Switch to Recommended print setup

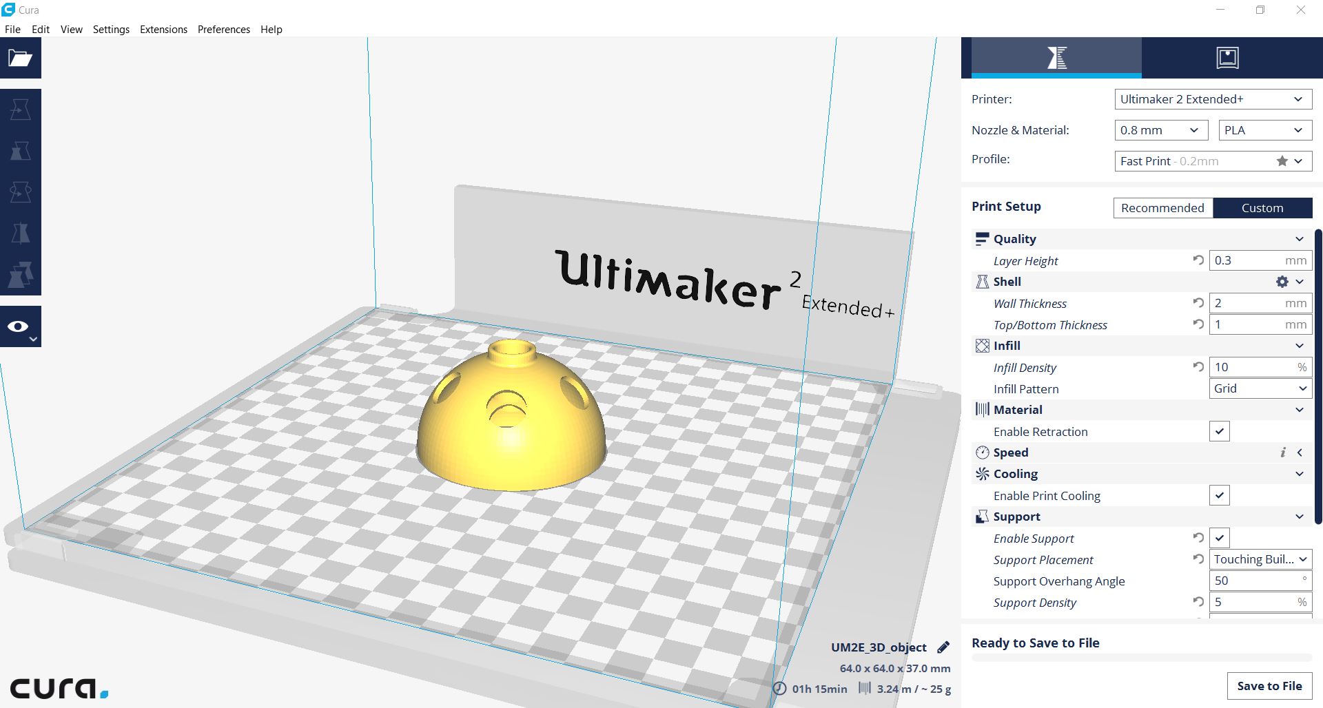[1162, 208]
